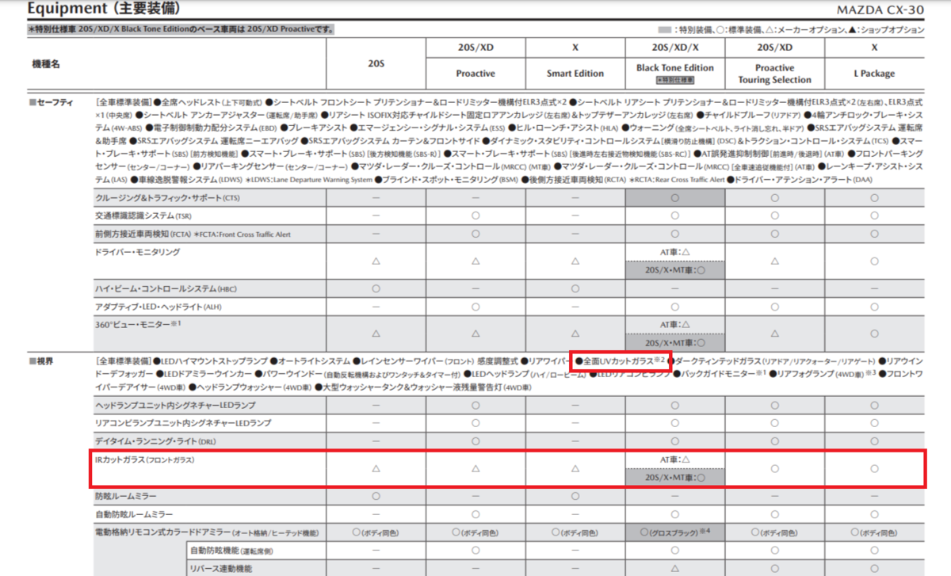The width and height of the screenshot is (951, 576).
Task: Click CTS row shaded ○ under Black Tone Edition
Action: click(x=675, y=198)
